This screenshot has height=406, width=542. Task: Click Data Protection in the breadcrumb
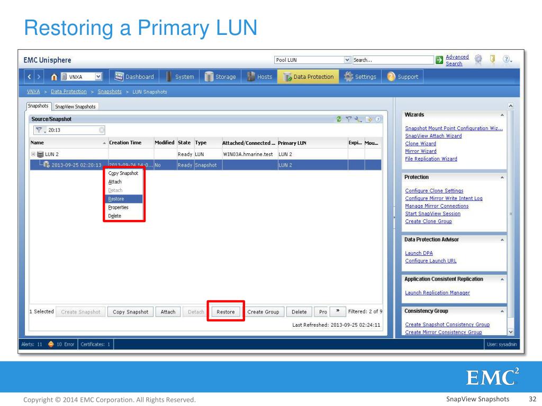tap(69, 91)
